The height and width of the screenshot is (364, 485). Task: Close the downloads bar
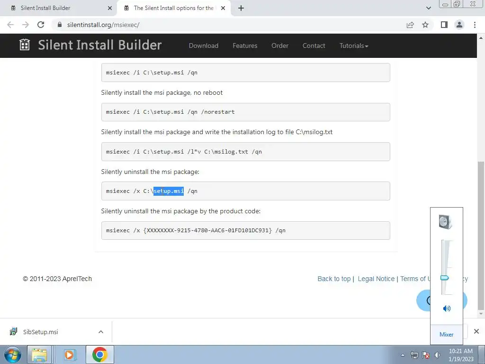pyautogui.click(x=476, y=331)
